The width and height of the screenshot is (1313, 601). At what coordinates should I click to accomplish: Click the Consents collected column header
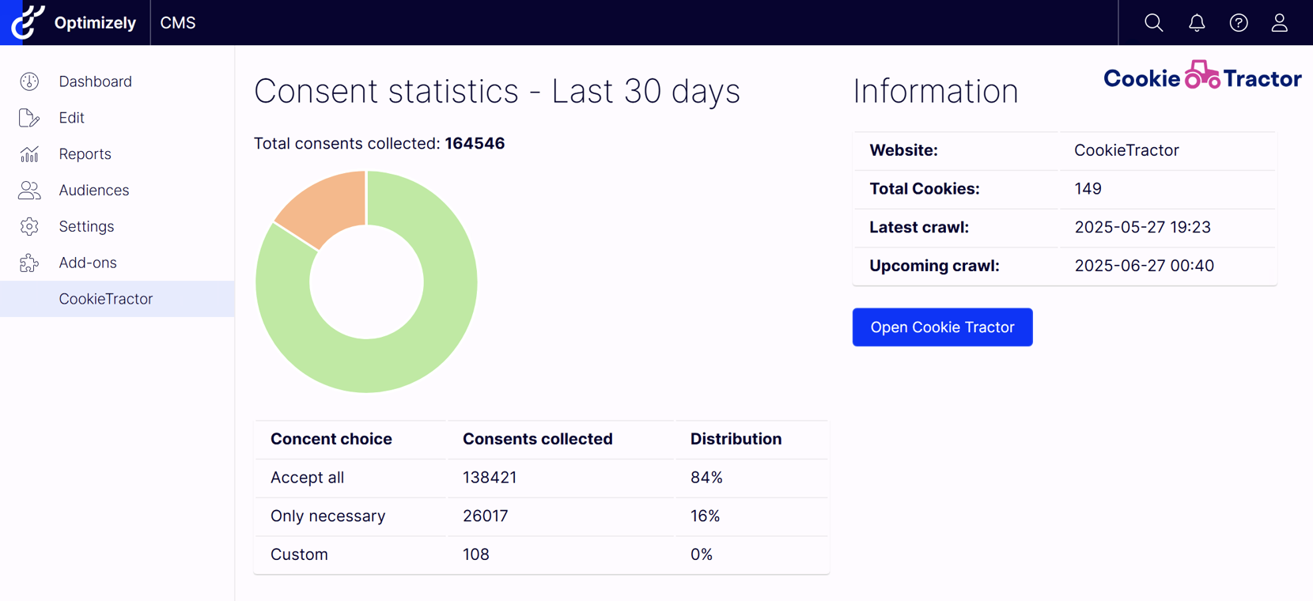[x=537, y=439]
